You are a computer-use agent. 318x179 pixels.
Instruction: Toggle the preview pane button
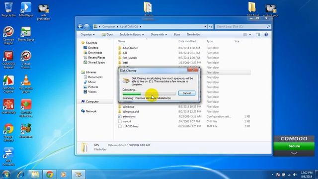coord(258,34)
